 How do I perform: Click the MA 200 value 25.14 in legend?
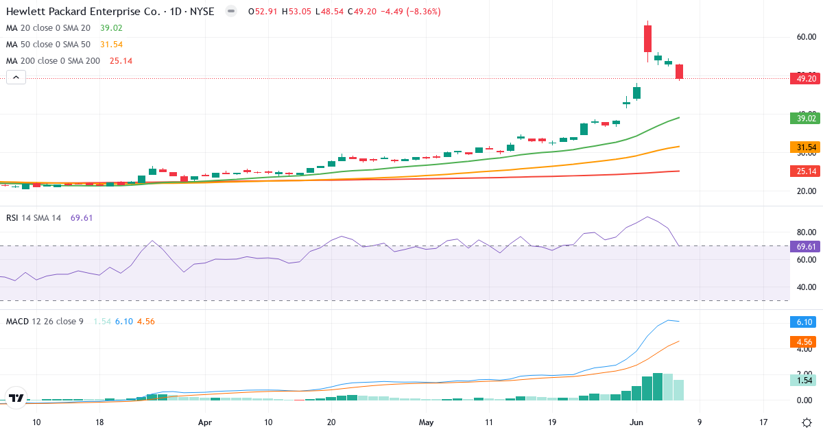click(x=121, y=61)
